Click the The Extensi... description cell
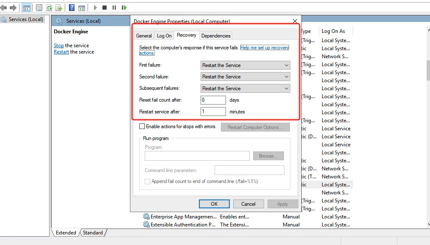The image size is (430, 245). [x=234, y=224]
